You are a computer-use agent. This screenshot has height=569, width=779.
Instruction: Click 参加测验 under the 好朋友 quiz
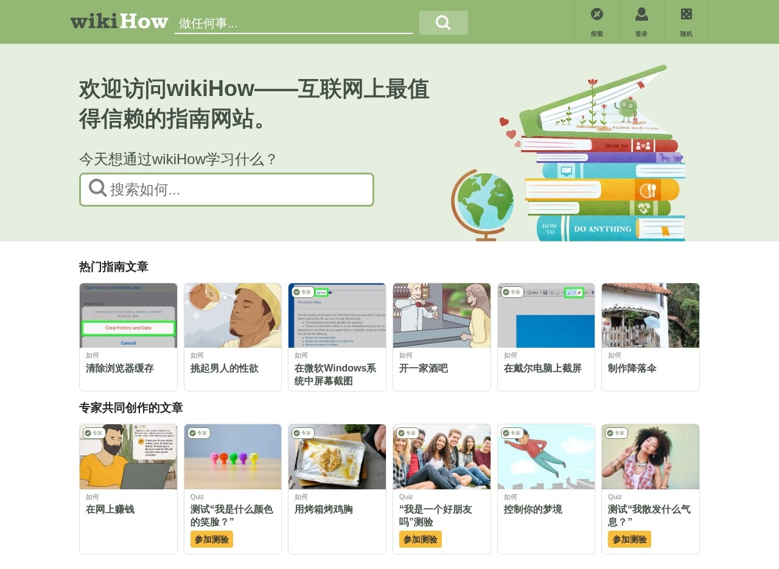pyautogui.click(x=420, y=539)
